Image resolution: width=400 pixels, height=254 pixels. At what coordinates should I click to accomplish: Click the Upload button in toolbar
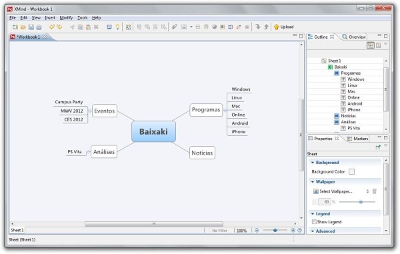tap(283, 27)
